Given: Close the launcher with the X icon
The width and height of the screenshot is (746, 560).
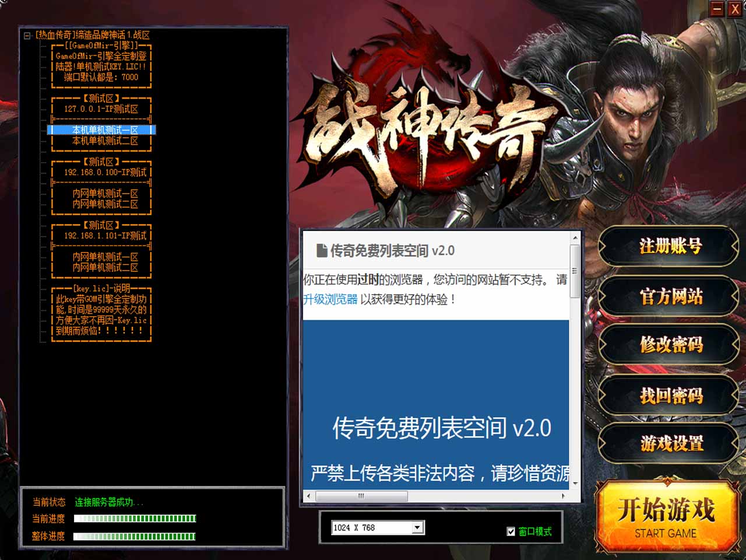Looking at the screenshot, I should coord(735,9).
